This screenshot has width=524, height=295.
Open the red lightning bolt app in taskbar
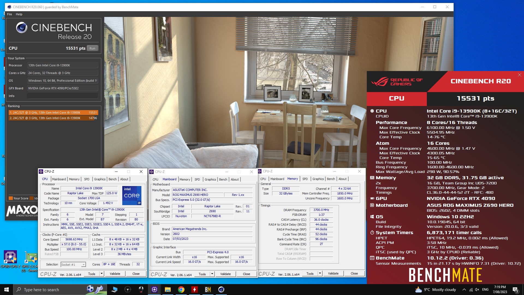(x=195, y=290)
